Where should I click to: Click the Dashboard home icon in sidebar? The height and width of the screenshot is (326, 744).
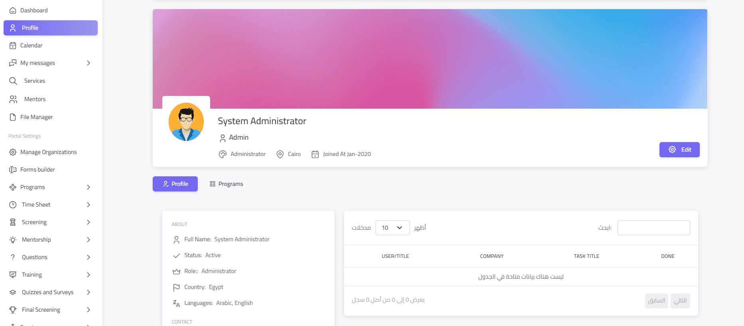(13, 10)
